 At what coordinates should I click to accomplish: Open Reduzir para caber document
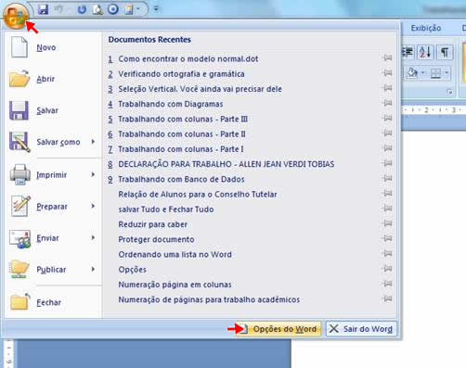pos(153,224)
